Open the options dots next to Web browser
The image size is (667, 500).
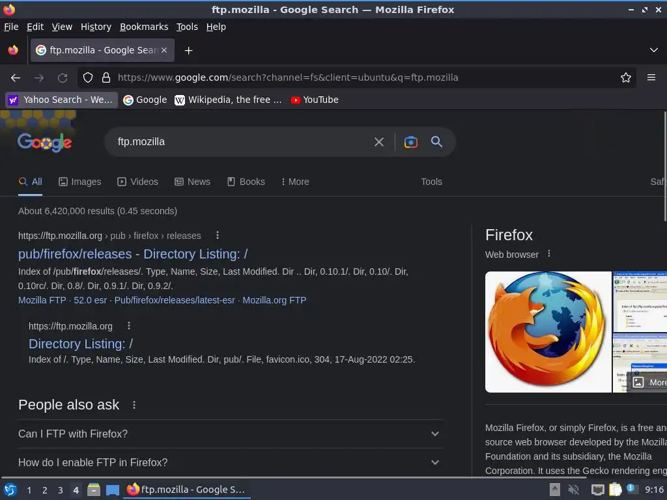pyautogui.click(x=549, y=254)
